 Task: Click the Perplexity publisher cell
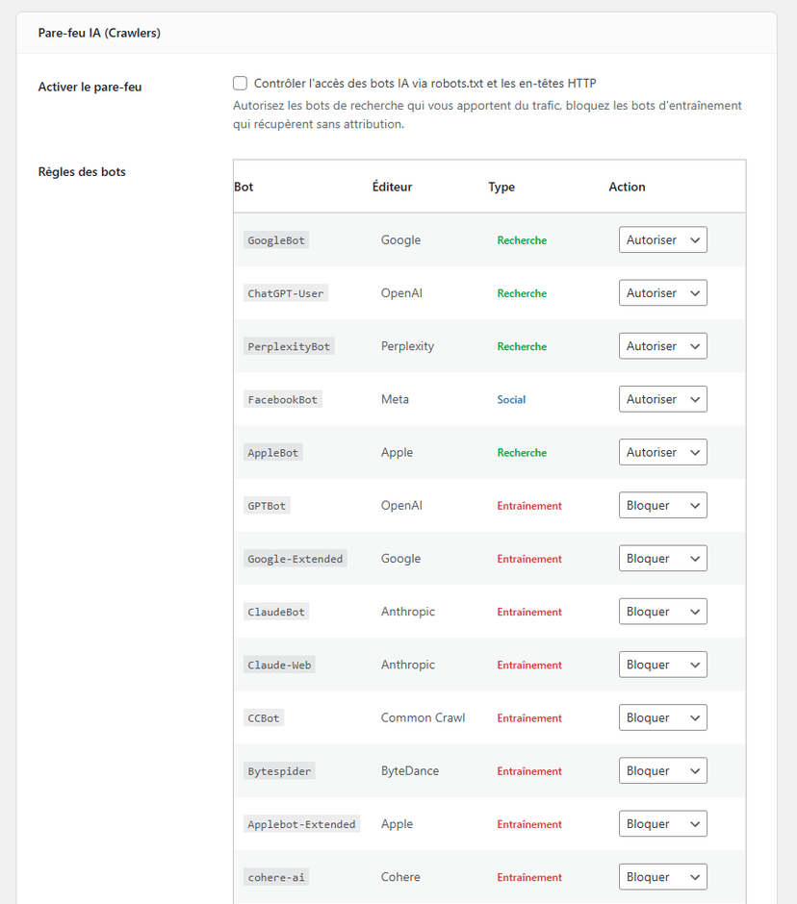407,346
